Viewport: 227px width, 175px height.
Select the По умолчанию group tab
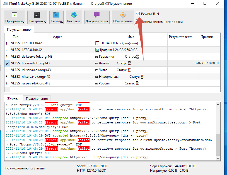[19, 29]
